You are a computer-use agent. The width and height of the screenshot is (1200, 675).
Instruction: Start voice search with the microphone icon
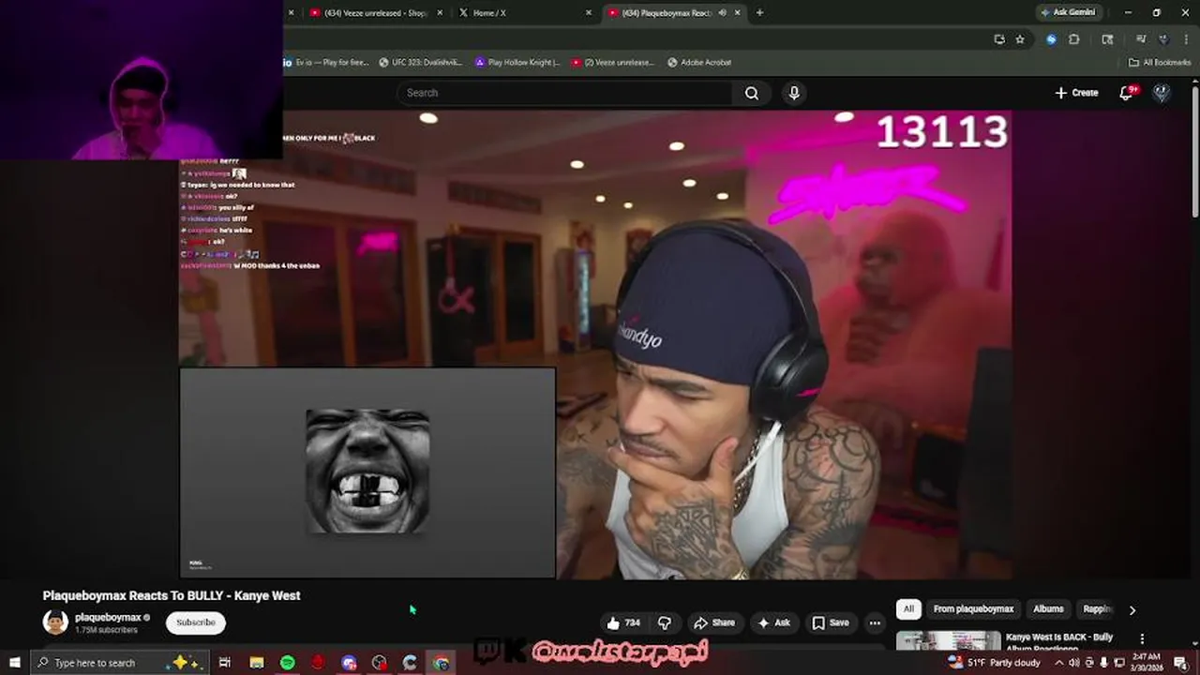click(794, 93)
